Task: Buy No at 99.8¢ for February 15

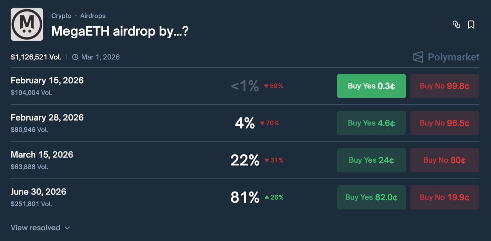Action: 444,86
